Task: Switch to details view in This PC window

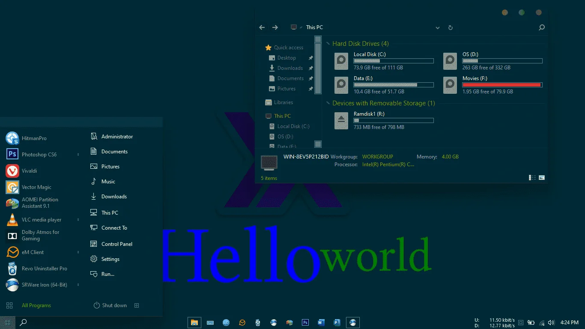Action: (x=533, y=178)
